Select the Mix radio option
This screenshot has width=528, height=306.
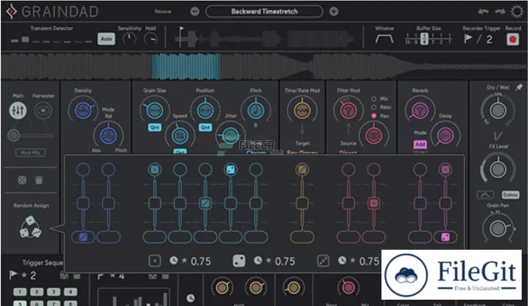pos(373,99)
